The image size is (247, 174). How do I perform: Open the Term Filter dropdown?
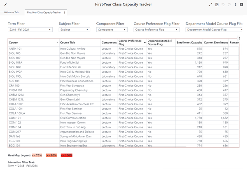tap(30, 30)
